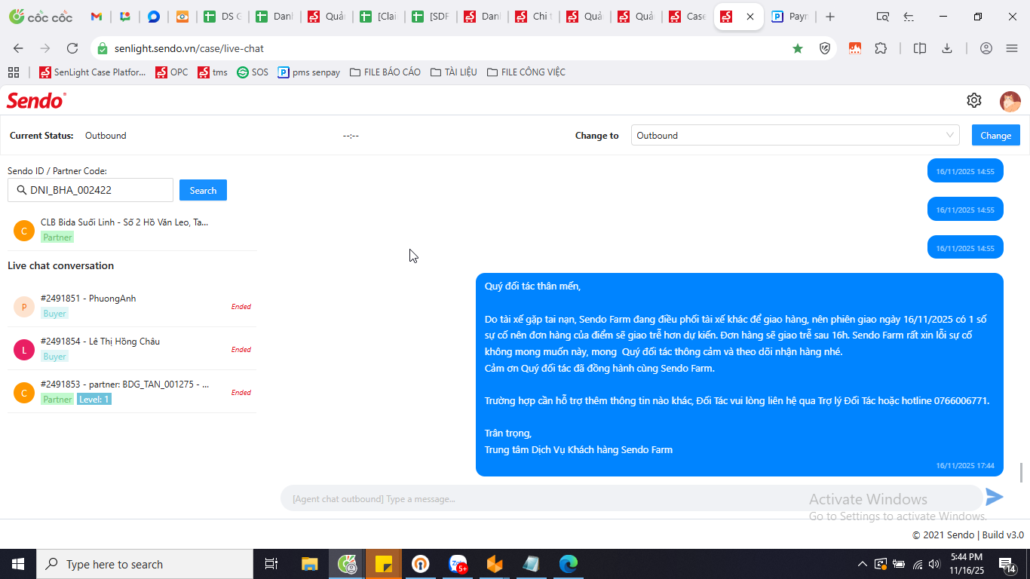This screenshot has height=579, width=1030.
Task: Show hidden system tray icons
Action: point(863,564)
